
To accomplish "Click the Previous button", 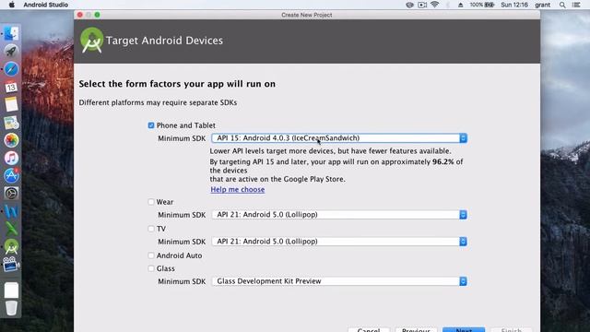I will coord(416,329).
